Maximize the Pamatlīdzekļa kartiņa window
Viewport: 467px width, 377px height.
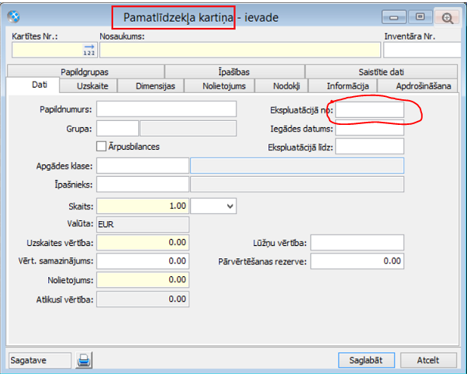(x=420, y=17)
